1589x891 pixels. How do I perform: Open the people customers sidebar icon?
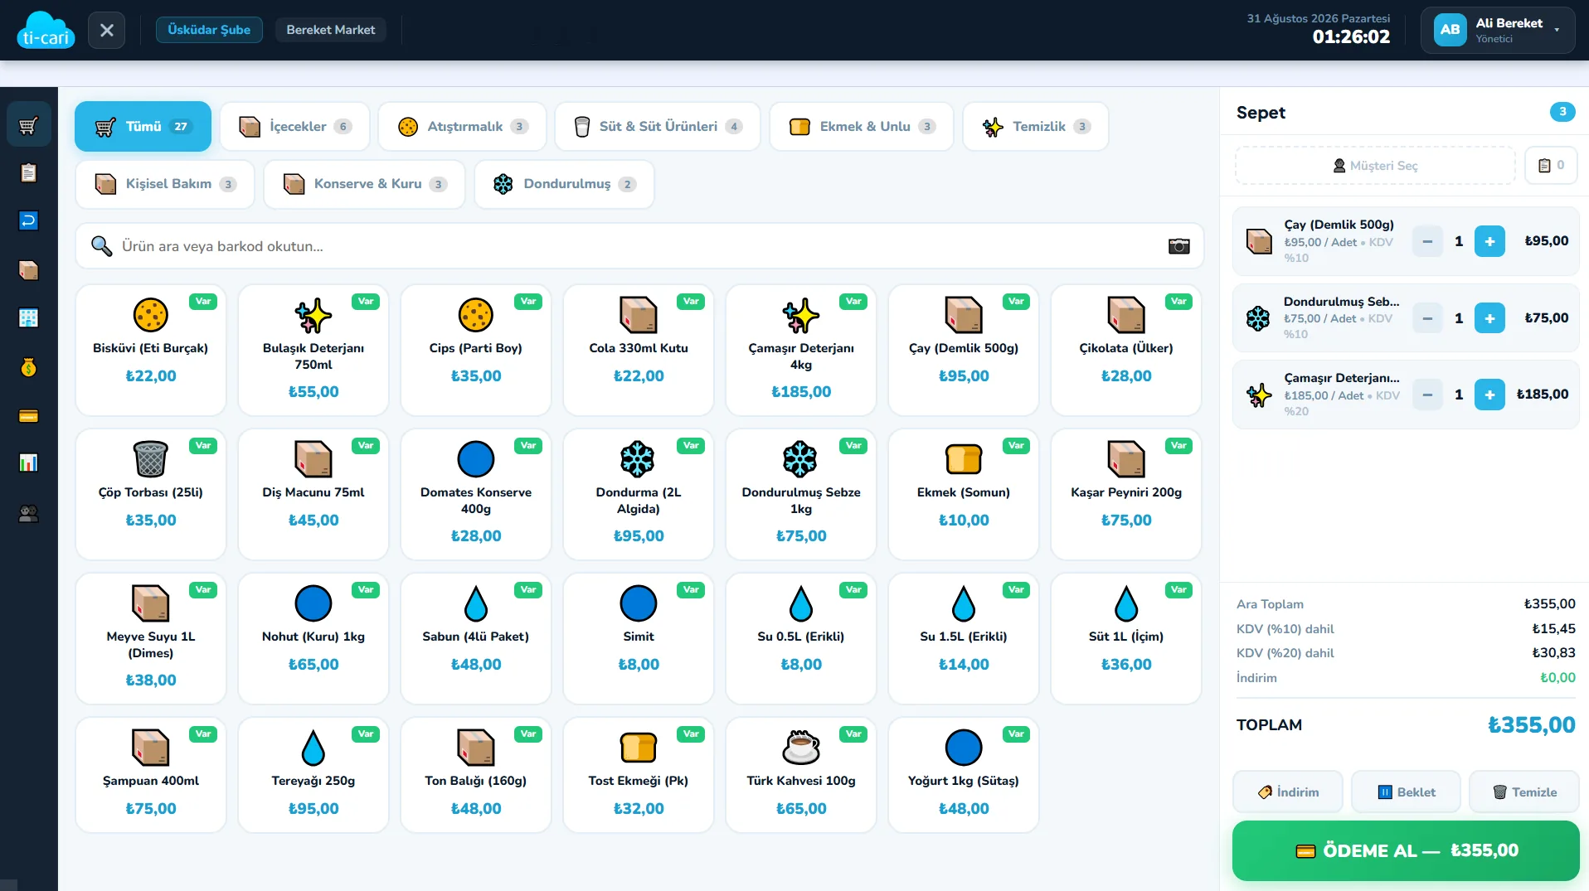(28, 514)
